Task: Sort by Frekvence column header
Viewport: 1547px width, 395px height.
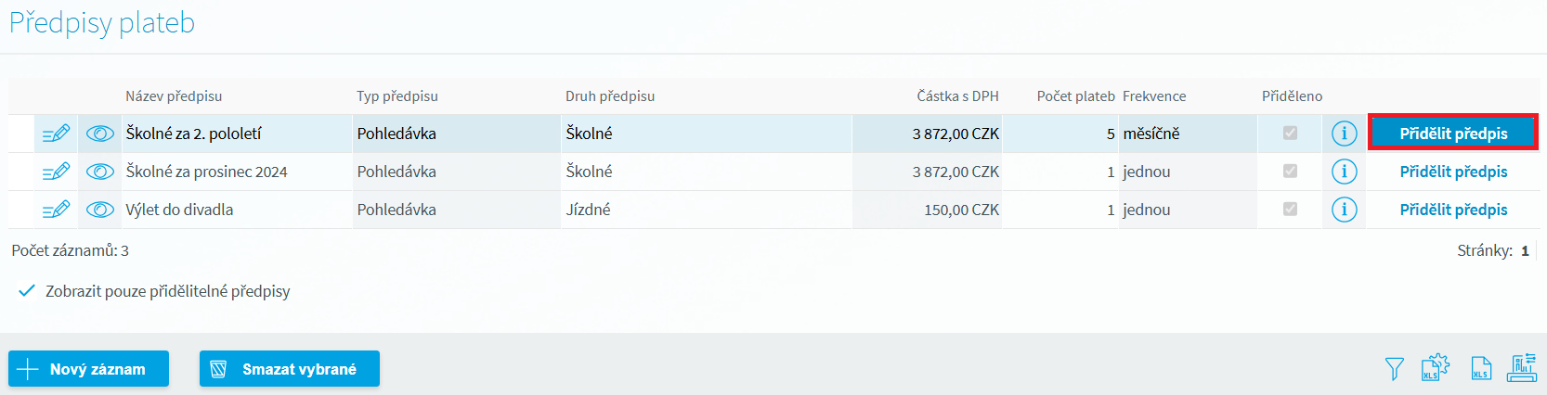Action: tap(1153, 96)
